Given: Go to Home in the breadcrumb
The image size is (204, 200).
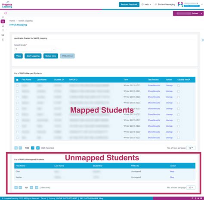Looking at the screenshot, I should [x=12, y=21].
